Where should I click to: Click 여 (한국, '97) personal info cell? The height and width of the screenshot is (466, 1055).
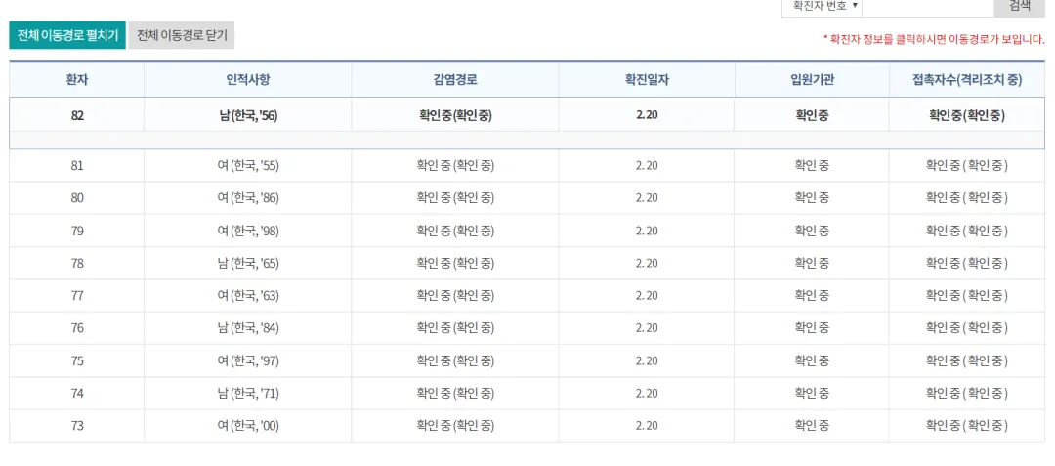(247, 360)
